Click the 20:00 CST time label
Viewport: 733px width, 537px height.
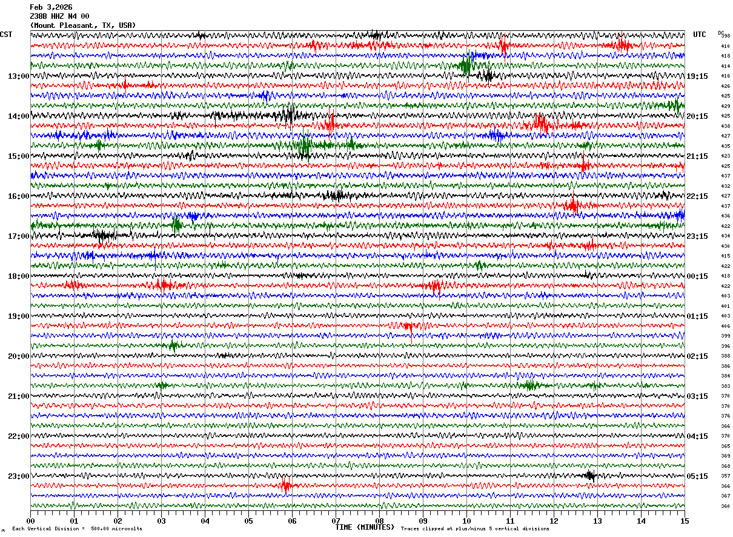pos(18,356)
